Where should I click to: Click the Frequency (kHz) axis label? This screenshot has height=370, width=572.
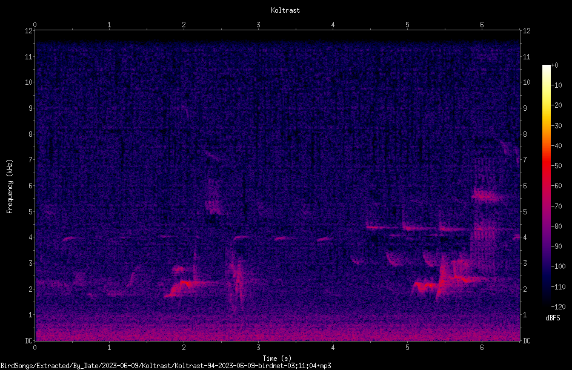coord(10,187)
